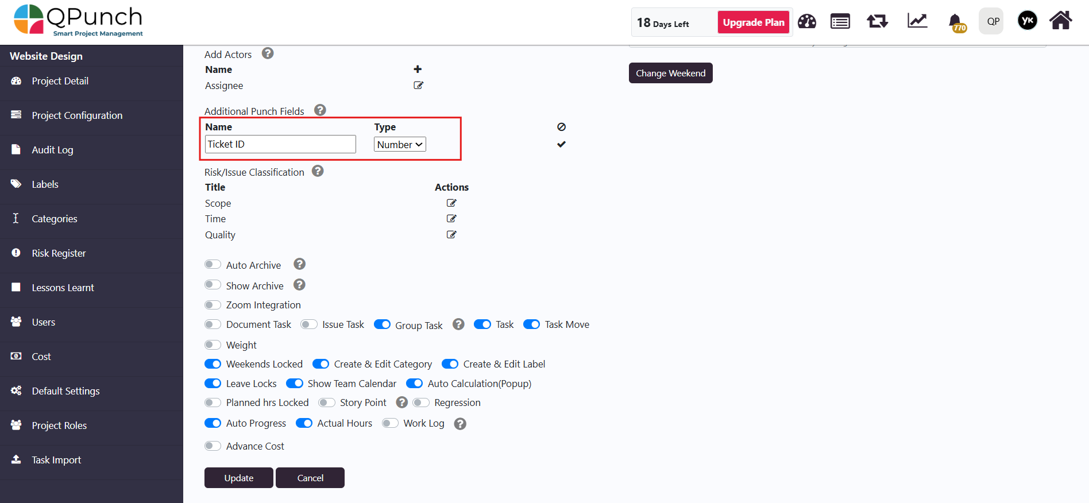
Task: Enable the Story Point toggle
Action: click(x=327, y=403)
